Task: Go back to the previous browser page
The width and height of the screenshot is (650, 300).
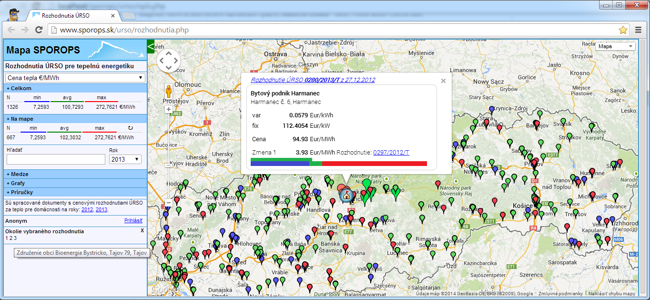Action: tap(11, 30)
